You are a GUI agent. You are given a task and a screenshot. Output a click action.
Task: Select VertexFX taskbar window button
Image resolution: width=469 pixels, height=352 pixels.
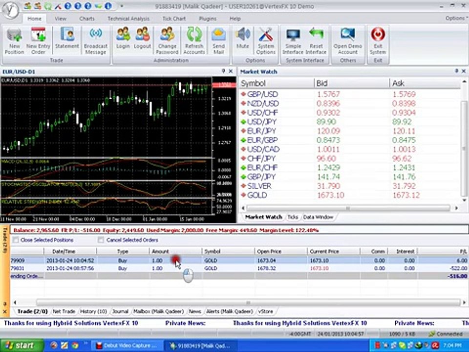coord(201,346)
